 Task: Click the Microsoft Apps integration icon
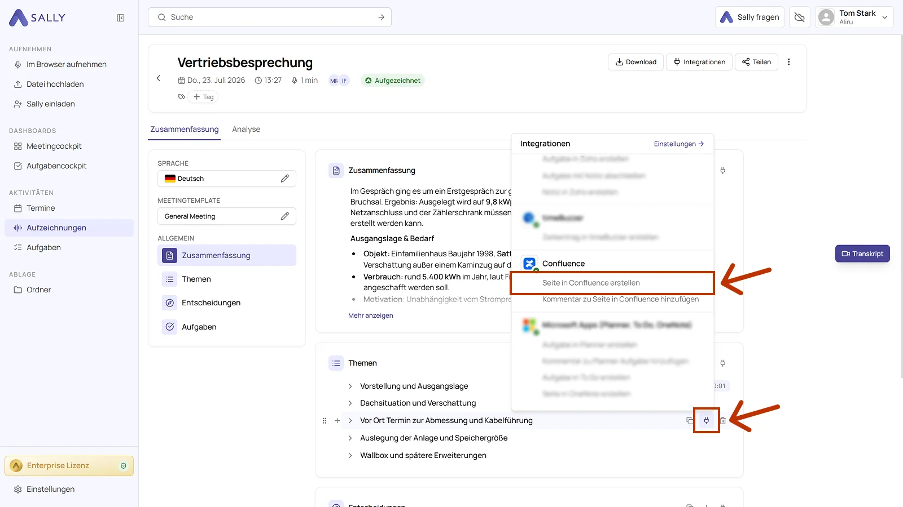529,325
